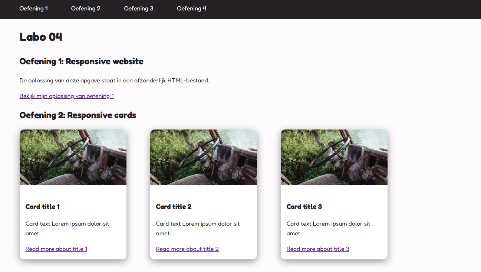Click the 'Oefening 1: Responsive website' heading
The image size is (481, 272).
pyautogui.click(x=81, y=62)
